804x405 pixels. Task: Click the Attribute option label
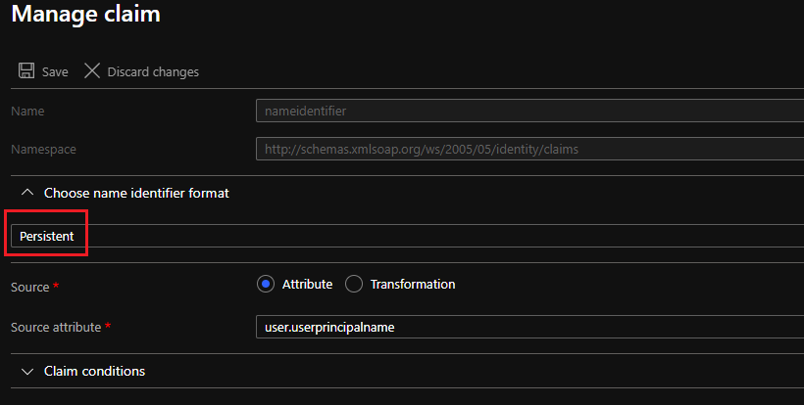(x=307, y=284)
